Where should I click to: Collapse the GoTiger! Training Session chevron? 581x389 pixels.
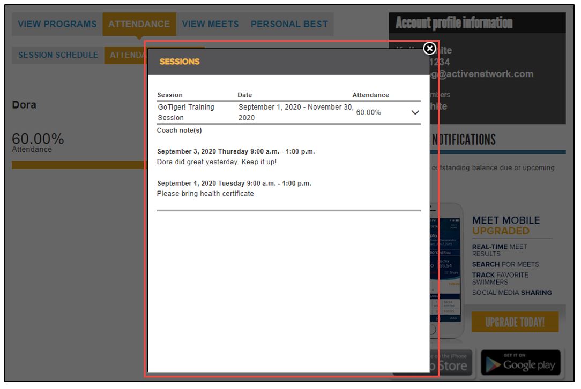click(x=414, y=113)
